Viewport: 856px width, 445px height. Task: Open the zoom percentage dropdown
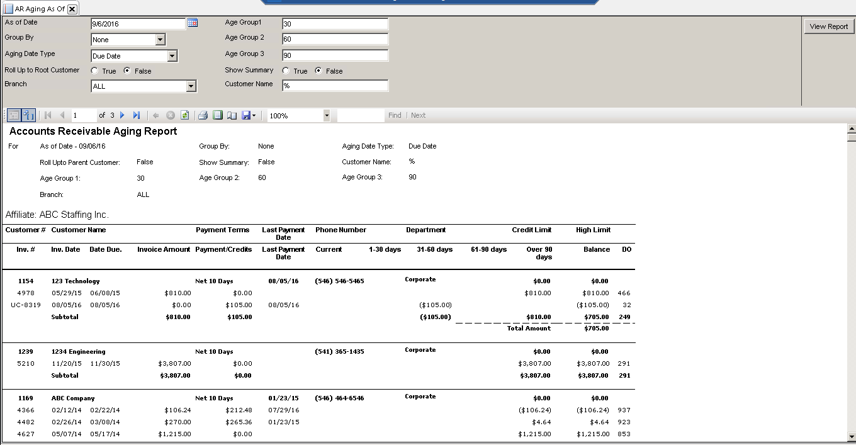[326, 116]
